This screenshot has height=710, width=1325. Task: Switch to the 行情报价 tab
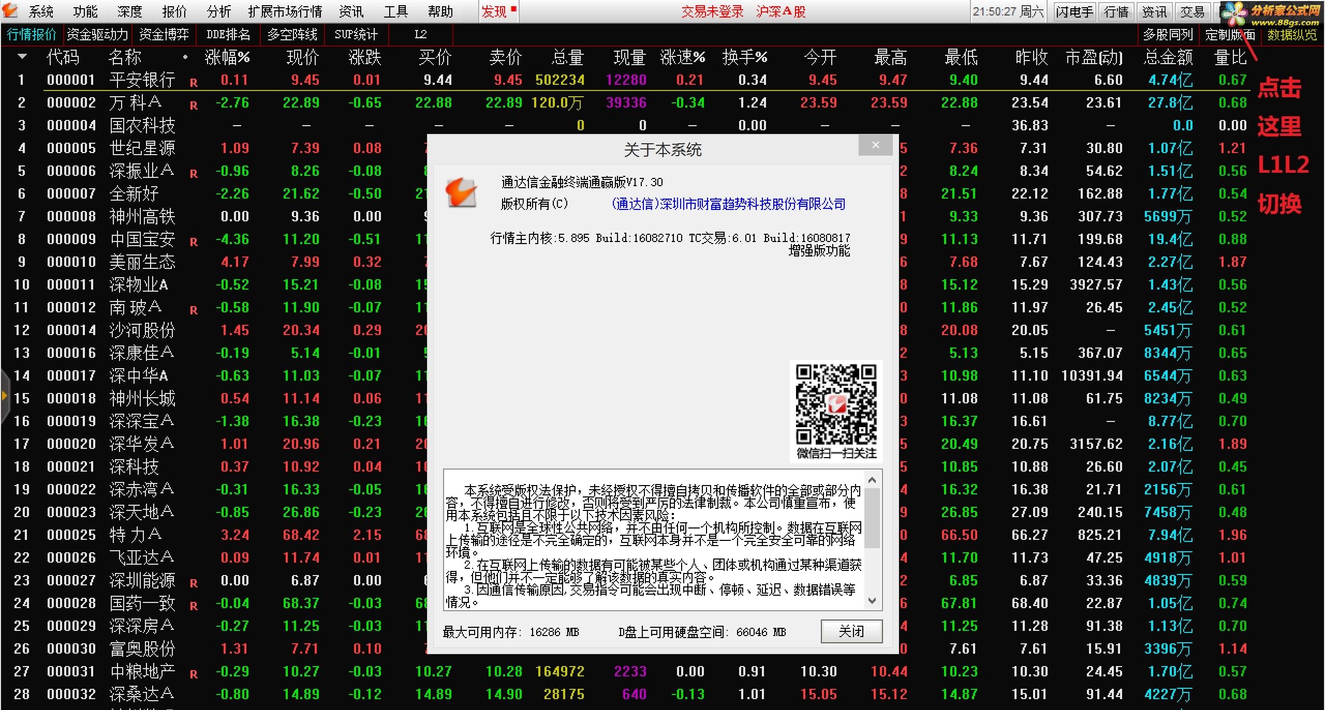pos(32,34)
